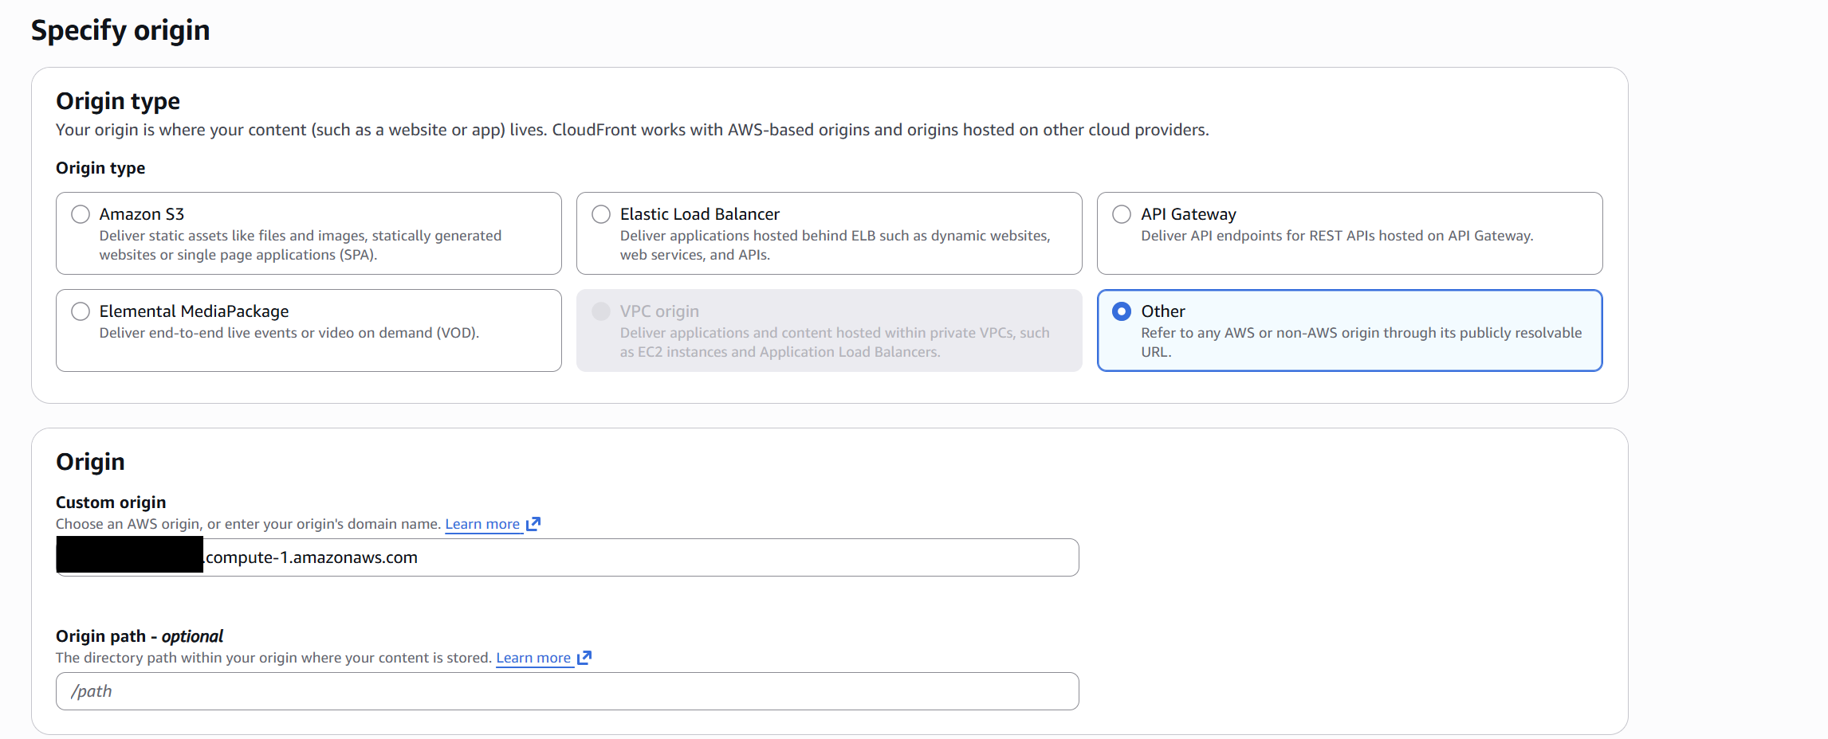Screen dimensions: 1828x739
Task: Select the API Gateway radio option
Action: (x=1122, y=214)
